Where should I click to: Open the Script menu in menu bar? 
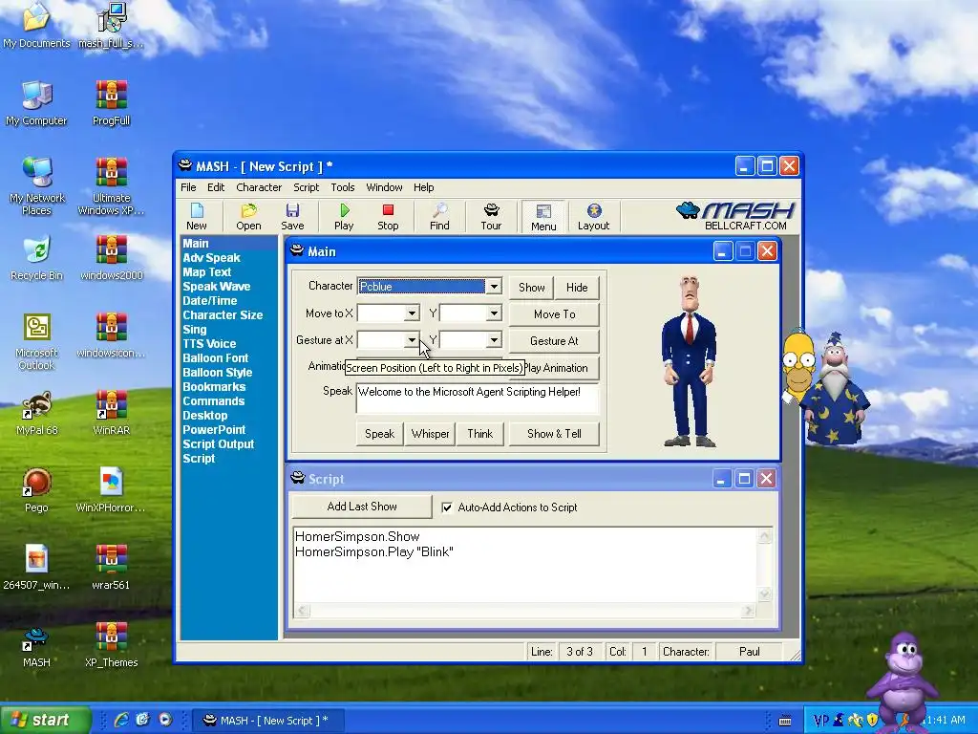click(307, 187)
